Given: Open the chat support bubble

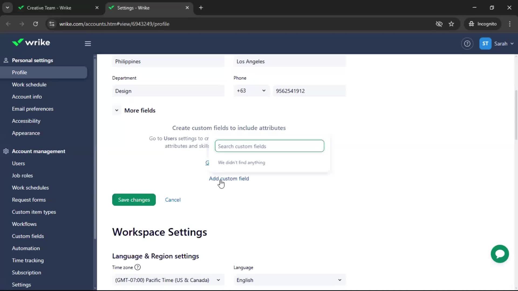Looking at the screenshot, I should 500,254.
